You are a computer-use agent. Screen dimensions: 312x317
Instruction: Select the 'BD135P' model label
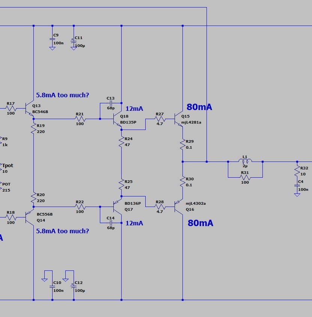pyautogui.click(x=128, y=122)
